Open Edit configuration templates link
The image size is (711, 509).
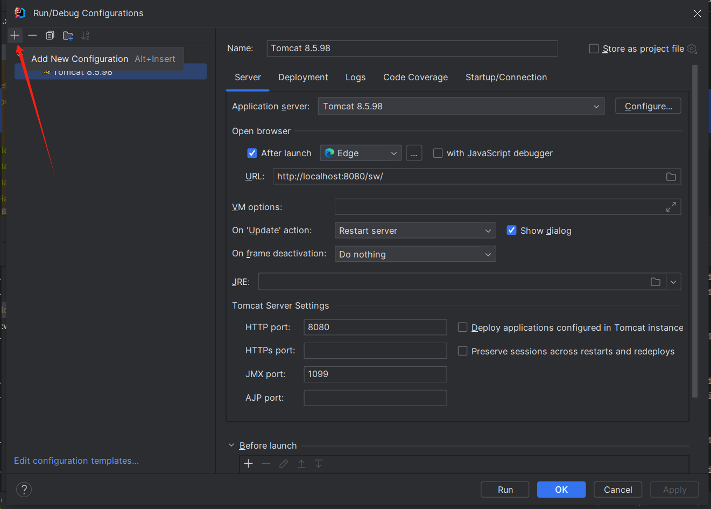[x=76, y=461]
